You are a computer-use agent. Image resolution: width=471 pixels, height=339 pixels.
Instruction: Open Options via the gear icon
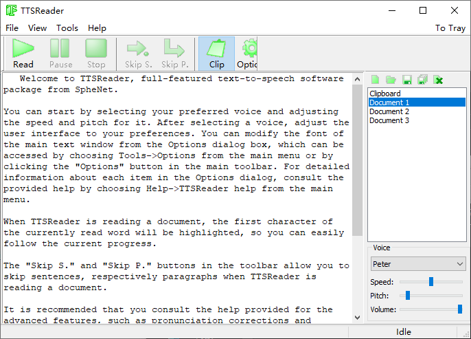point(248,54)
